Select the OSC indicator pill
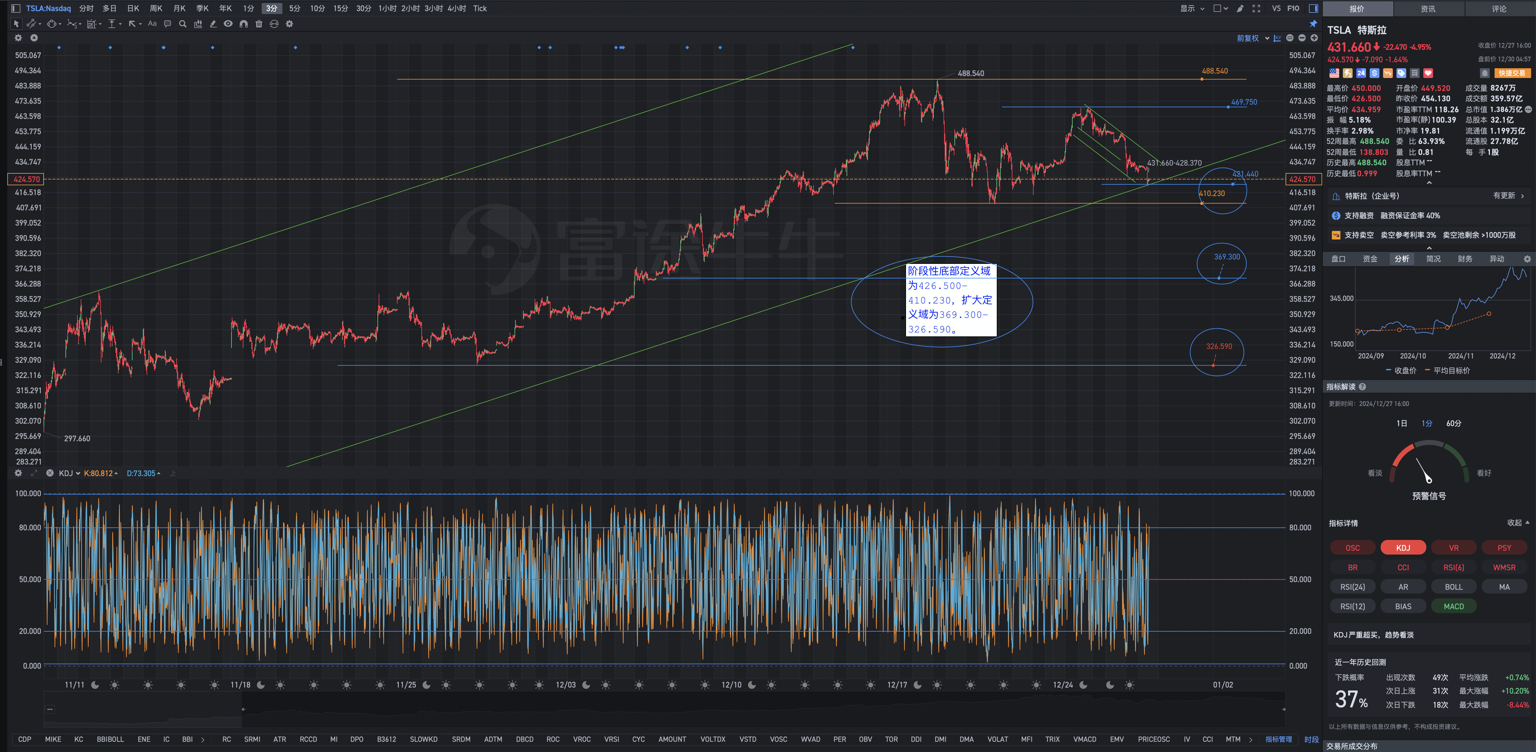Screen dimensions: 1536x752 coord(1352,548)
